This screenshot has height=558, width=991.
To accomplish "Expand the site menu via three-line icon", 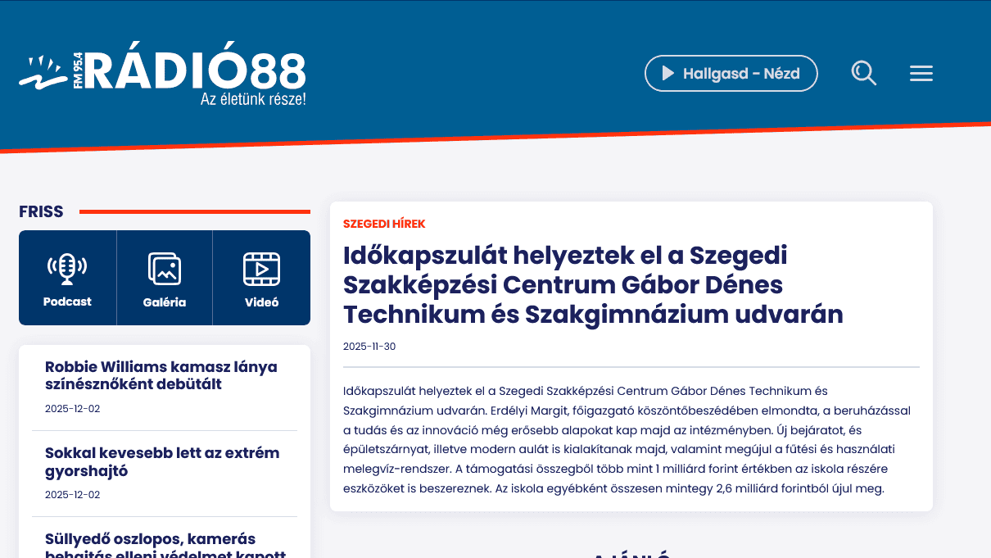I will coord(921,73).
